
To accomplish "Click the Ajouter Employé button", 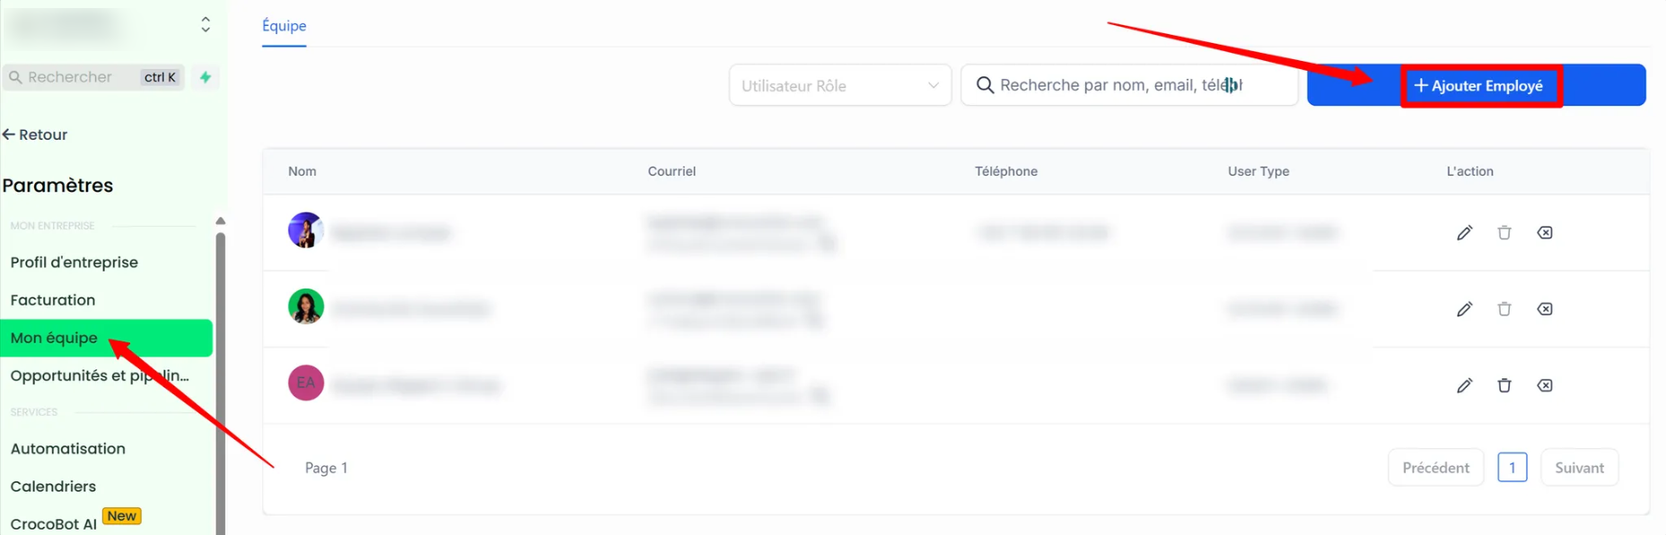I will (1477, 86).
